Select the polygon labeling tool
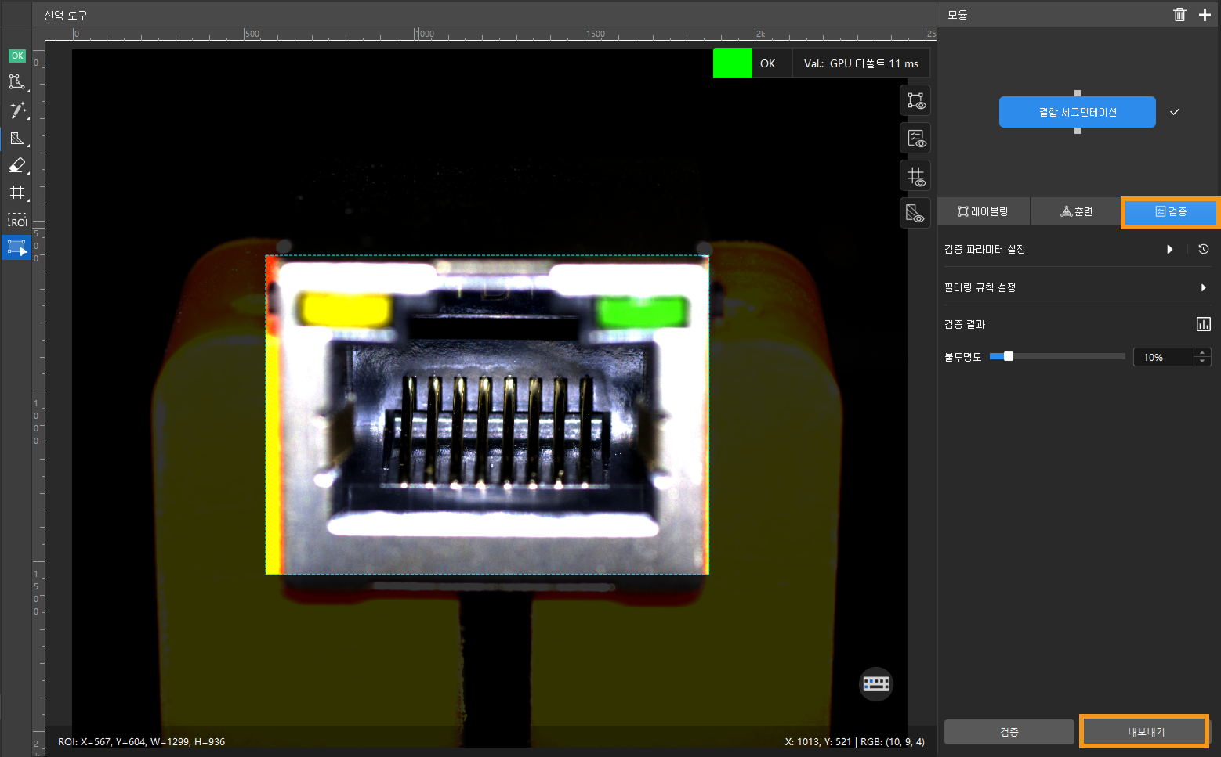1221x757 pixels. point(16,82)
